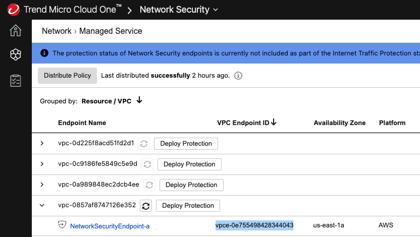
Task: Open the Network Security dropdown menu
Action: click(x=179, y=10)
